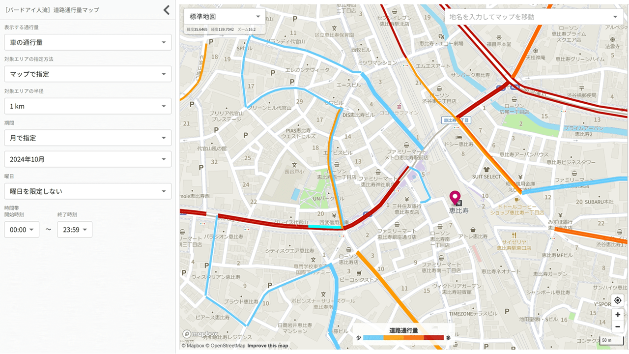Zoom in with the plus button
The image size is (629, 354).
point(618,315)
